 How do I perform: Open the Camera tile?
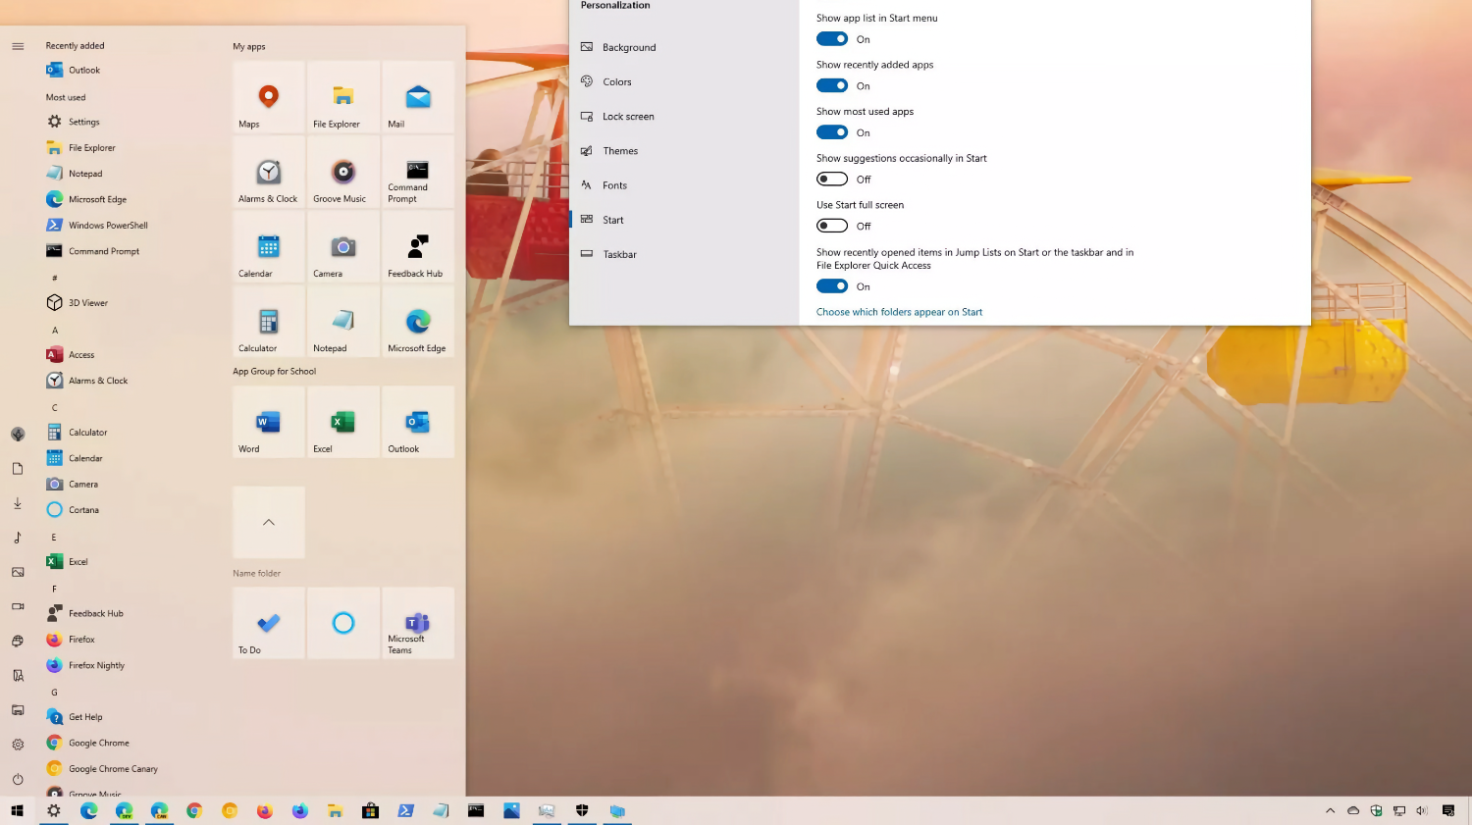click(342, 247)
